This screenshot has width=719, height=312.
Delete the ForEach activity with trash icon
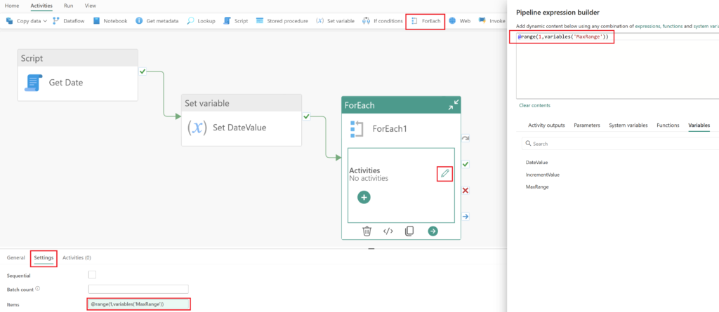pyautogui.click(x=367, y=231)
